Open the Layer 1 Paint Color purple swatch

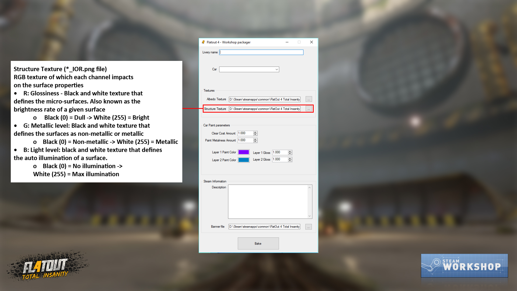tap(244, 152)
